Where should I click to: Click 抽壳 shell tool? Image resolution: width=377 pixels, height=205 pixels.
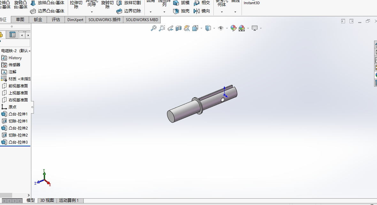[181, 11]
